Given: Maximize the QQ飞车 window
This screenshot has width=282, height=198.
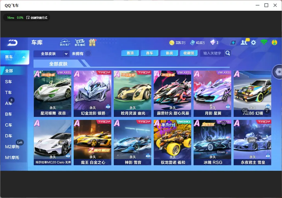Looking at the screenshot, I should coord(266,5).
